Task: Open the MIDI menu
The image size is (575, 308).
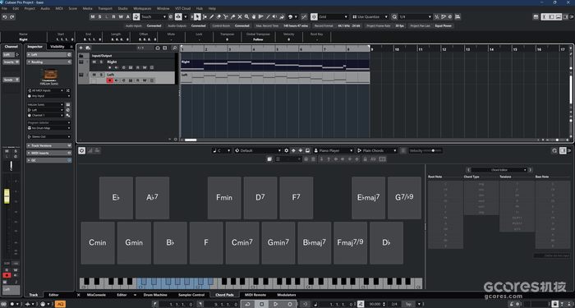Action: pyautogui.click(x=59, y=8)
